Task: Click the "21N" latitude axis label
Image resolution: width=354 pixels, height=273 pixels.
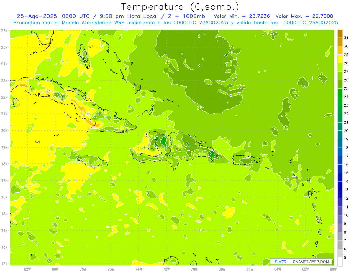Action: click(x=4, y=114)
